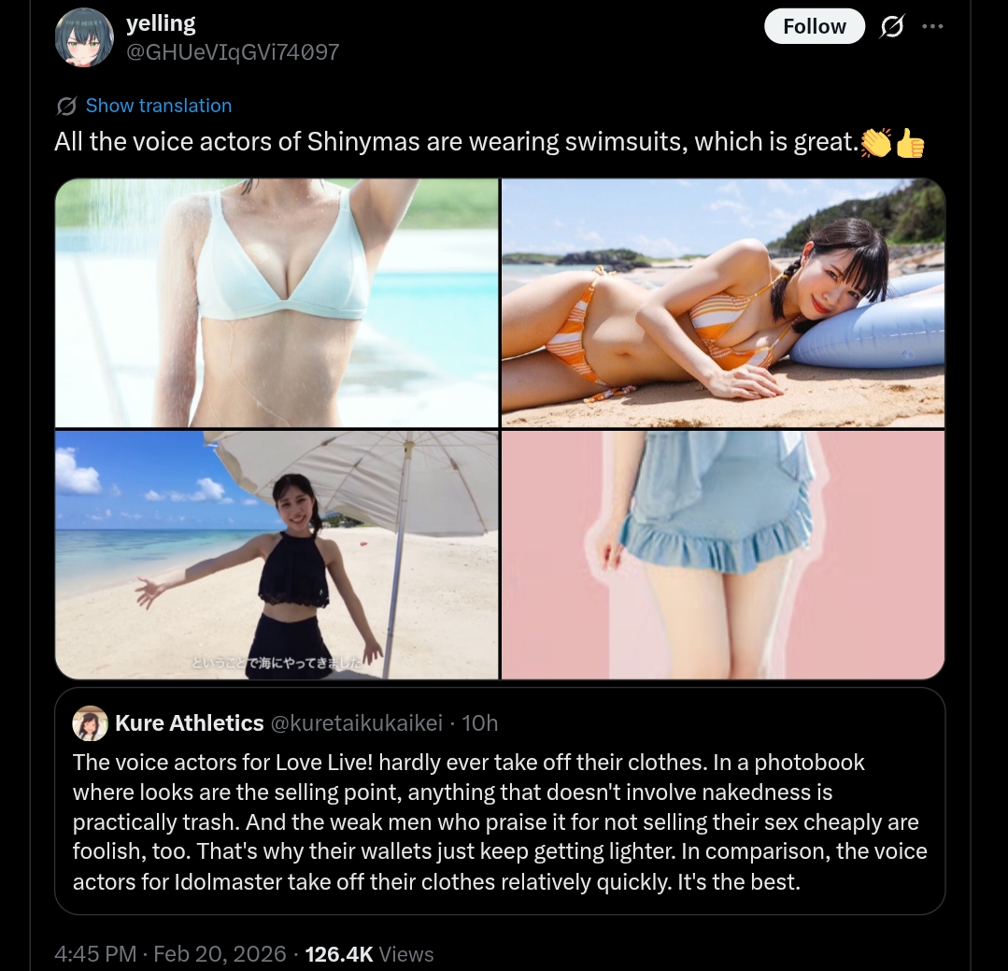Open the orange striped bikini beach photo
The image size is (1008, 971).
click(x=723, y=303)
